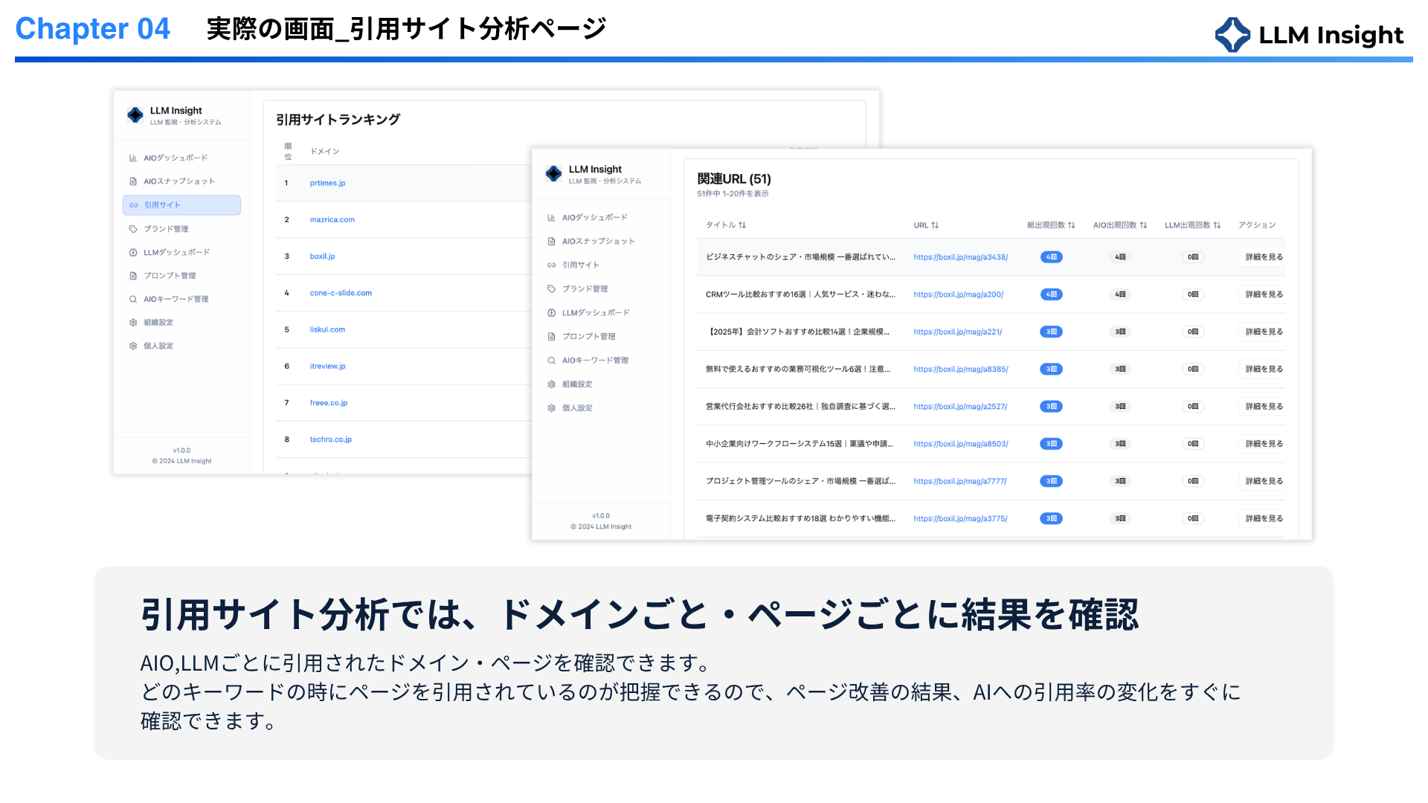Open URL boxil.jp/mag/a200/ link
1428x803 pixels.
coord(959,294)
